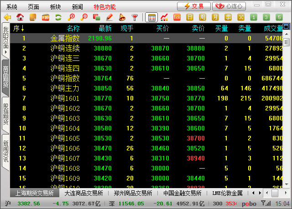Screen dimensions: 292x209
Task: Open the 特色功能 menu
Action: point(104,7)
